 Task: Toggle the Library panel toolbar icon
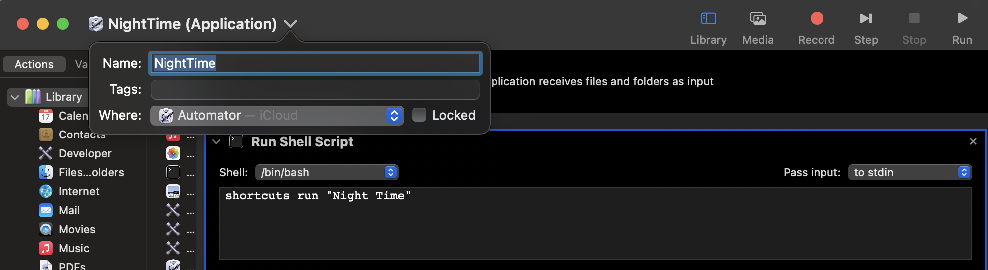pyautogui.click(x=708, y=19)
